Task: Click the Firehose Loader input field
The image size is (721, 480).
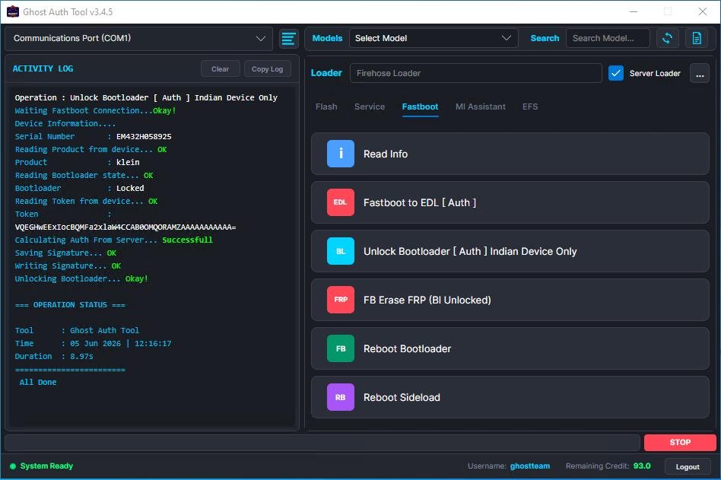Action: [475, 73]
